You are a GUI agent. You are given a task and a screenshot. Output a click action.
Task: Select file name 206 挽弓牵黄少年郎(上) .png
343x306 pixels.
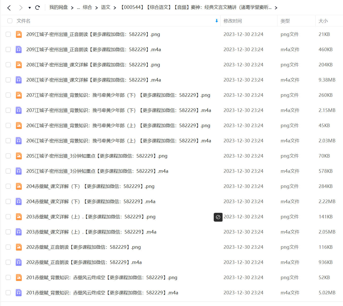point(118,125)
